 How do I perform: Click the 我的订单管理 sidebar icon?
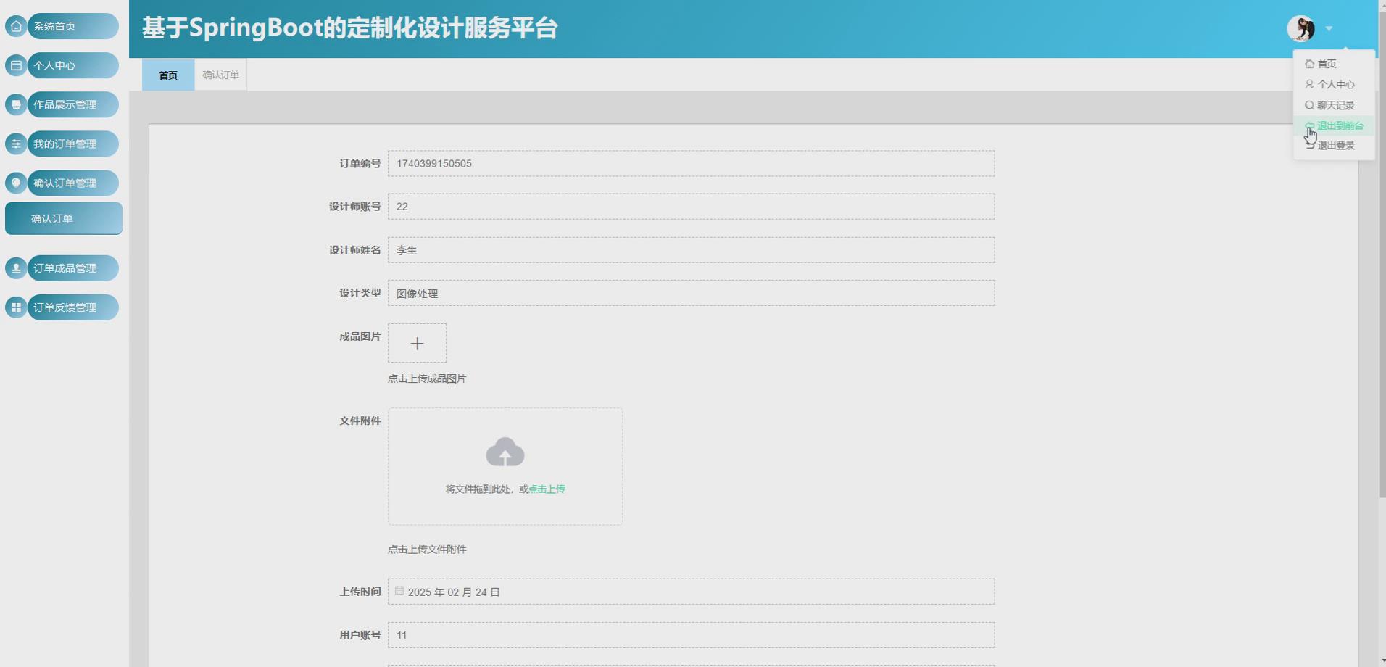click(15, 144)
